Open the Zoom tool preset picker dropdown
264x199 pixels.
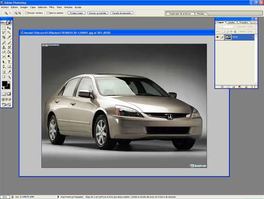click(10, 13)
